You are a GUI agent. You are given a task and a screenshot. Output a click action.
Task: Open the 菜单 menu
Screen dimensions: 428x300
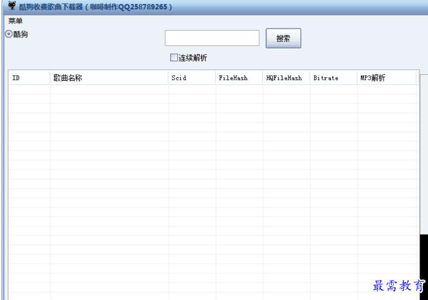[x=15, y=21]
